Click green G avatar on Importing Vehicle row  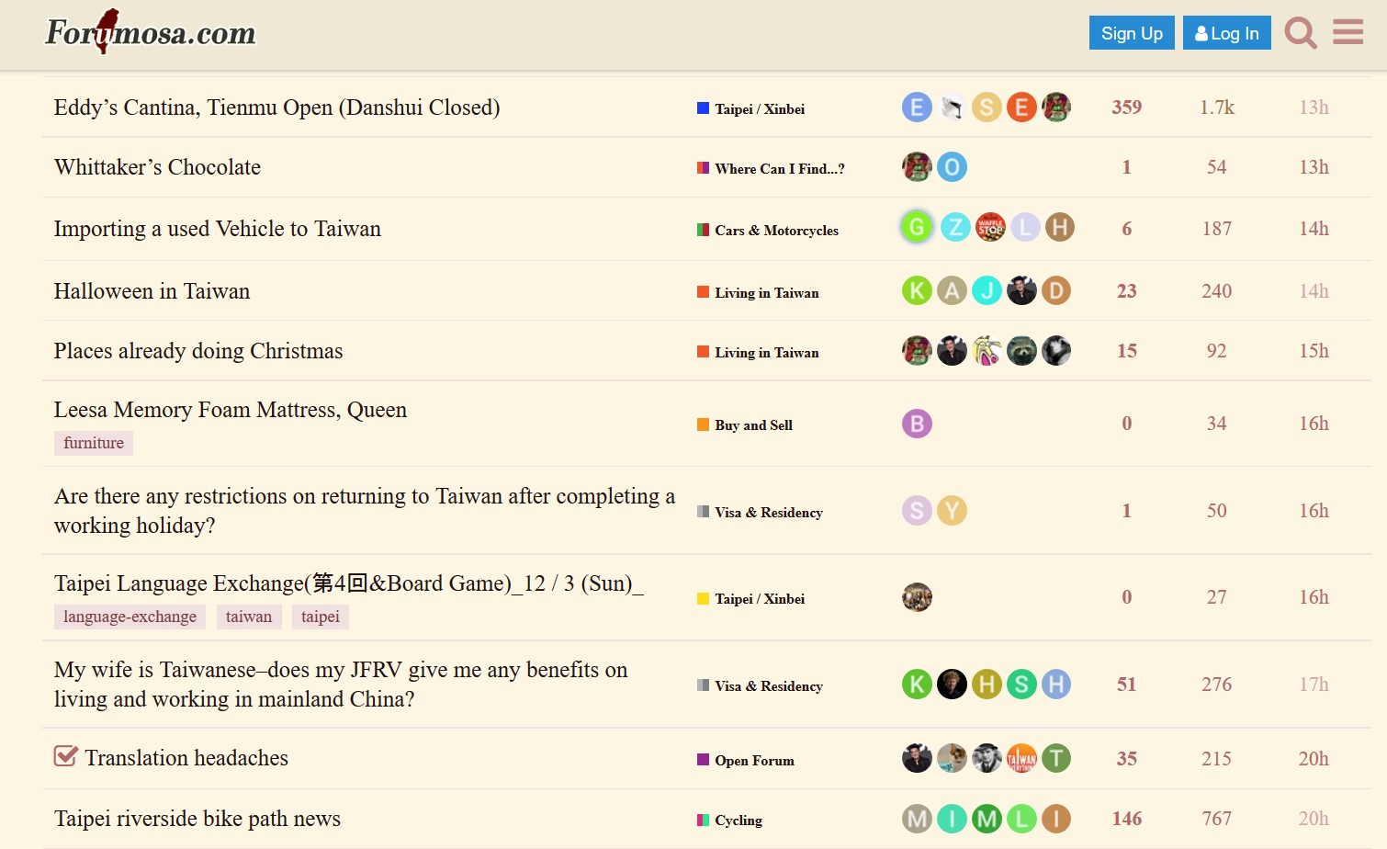(x=917, y=227)
